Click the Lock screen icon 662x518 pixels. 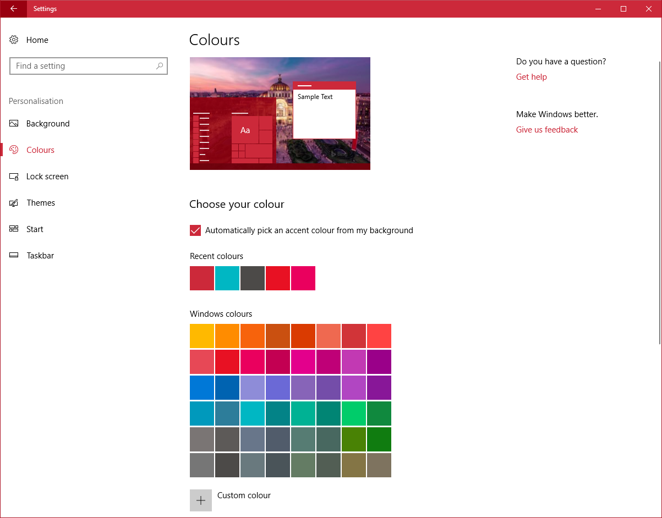pos(14,177)
